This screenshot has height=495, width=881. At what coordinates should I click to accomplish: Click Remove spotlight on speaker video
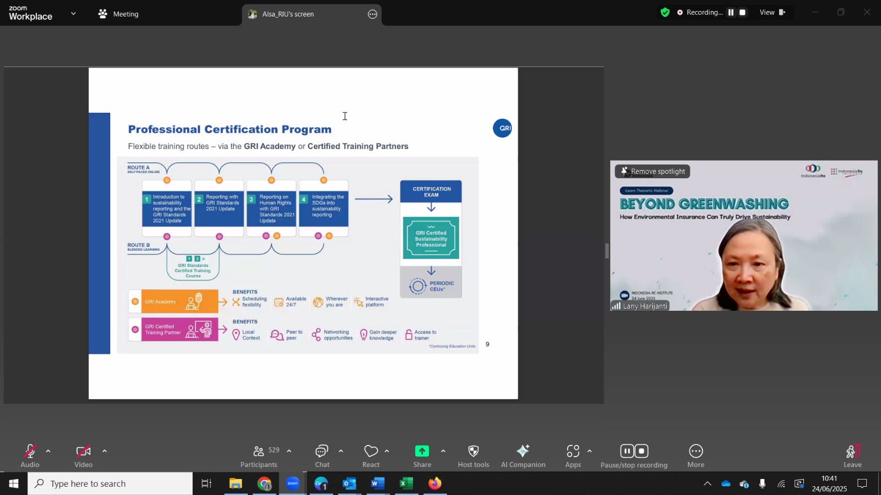(652, 171)
